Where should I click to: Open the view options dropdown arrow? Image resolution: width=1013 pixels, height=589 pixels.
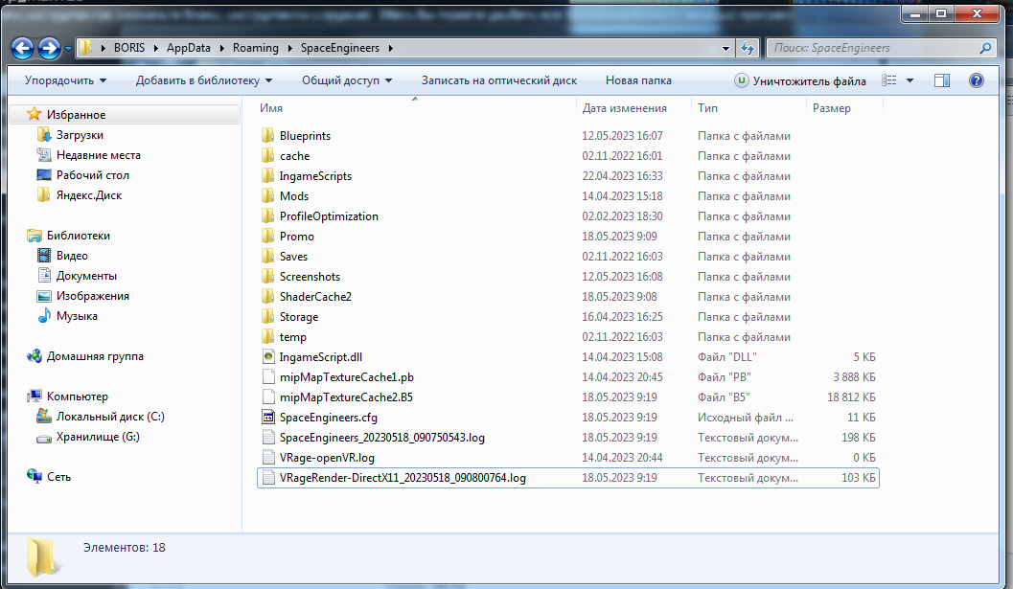pyautogui.click(x=909, y=81)
